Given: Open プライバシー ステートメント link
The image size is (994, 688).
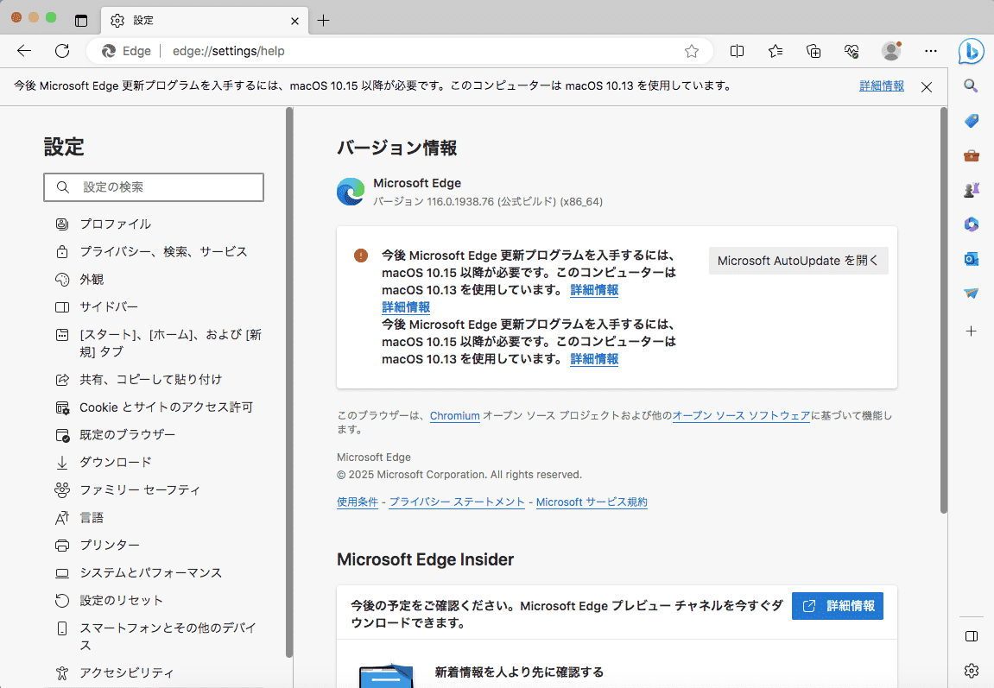Looking at the screenshot, I should pyautogui.click(x=457, y=502).
